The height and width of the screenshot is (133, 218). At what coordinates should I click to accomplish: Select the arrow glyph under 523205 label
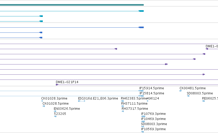[x=55, y=116]
